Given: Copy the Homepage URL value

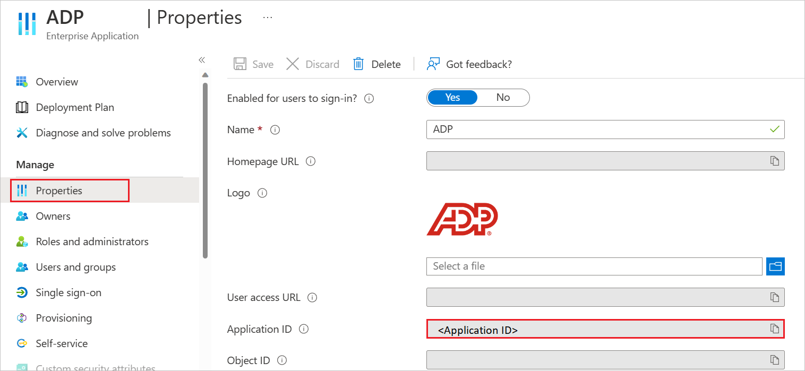Looking at the screenshot, I should click(x=775, y=161).
